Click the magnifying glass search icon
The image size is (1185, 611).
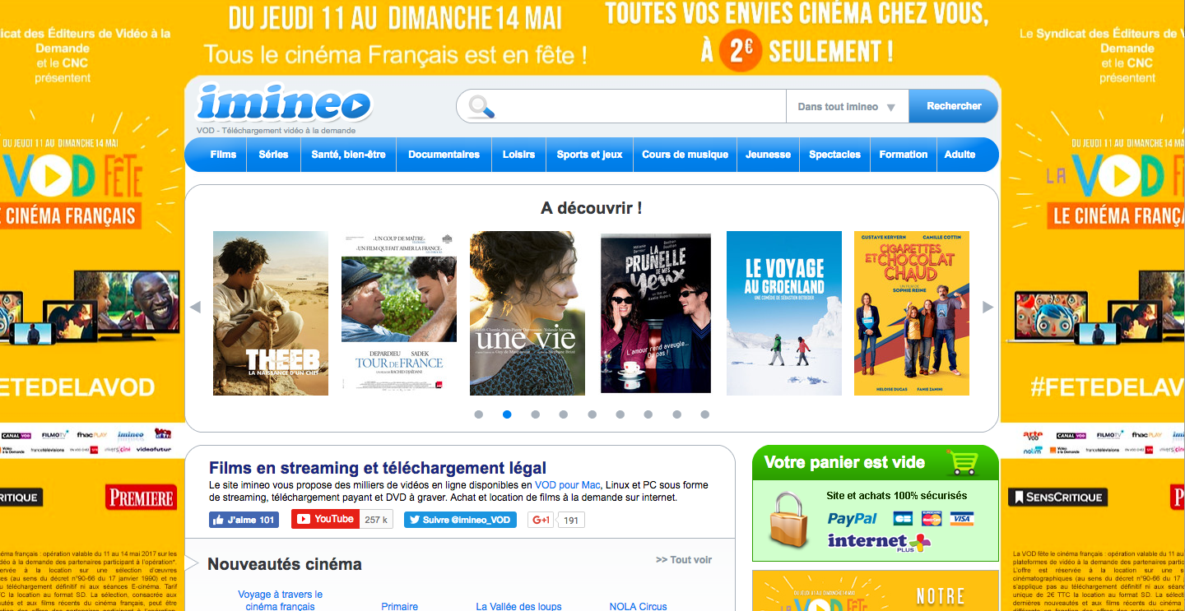pos(480,107)
